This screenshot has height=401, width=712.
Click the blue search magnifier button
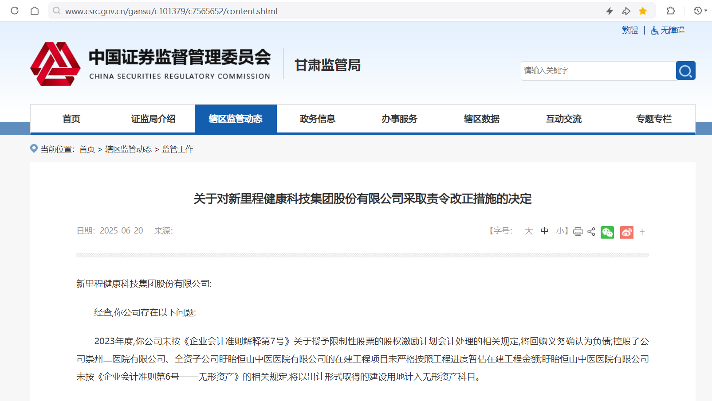pos(685,71)
